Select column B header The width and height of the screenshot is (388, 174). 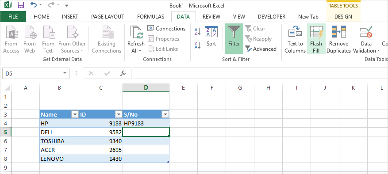(x=59, y=87)
